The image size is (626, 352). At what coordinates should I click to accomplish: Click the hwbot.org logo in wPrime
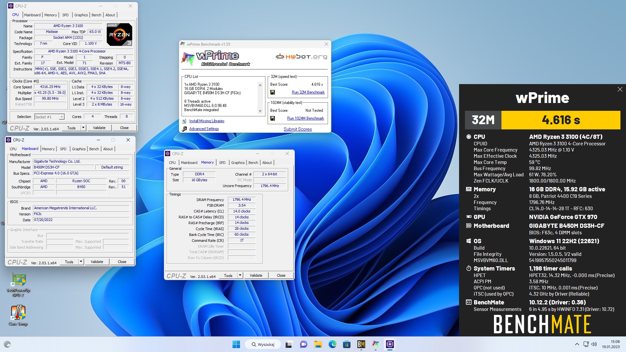coord(301,57)
